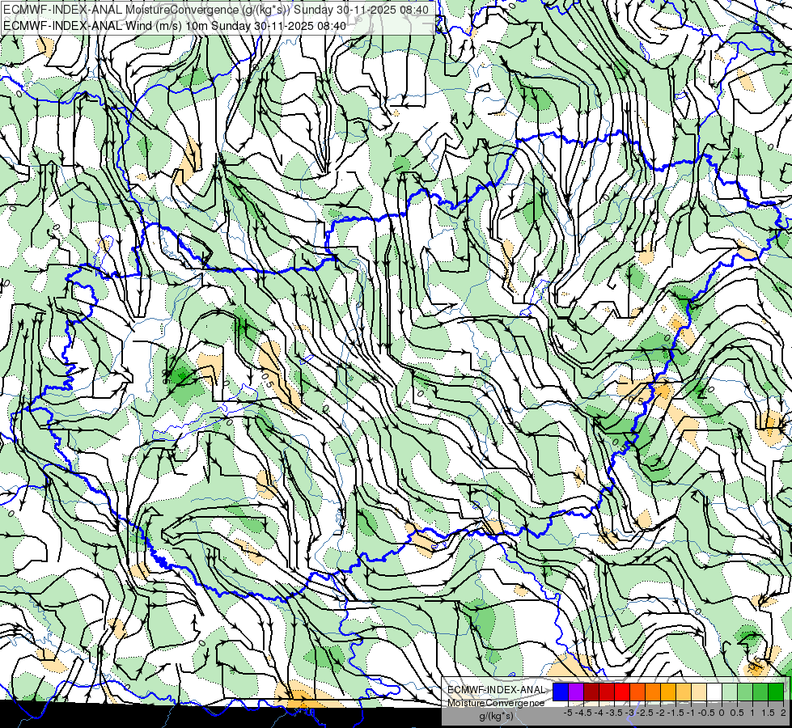792x728 pixels.
Task: Click the pale peach swatch between -1 and -0.5
Action: [698, 692]
